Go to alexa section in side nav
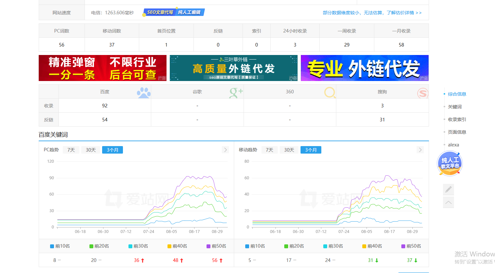Screen dimensions: 495x273 coord(453,145)
